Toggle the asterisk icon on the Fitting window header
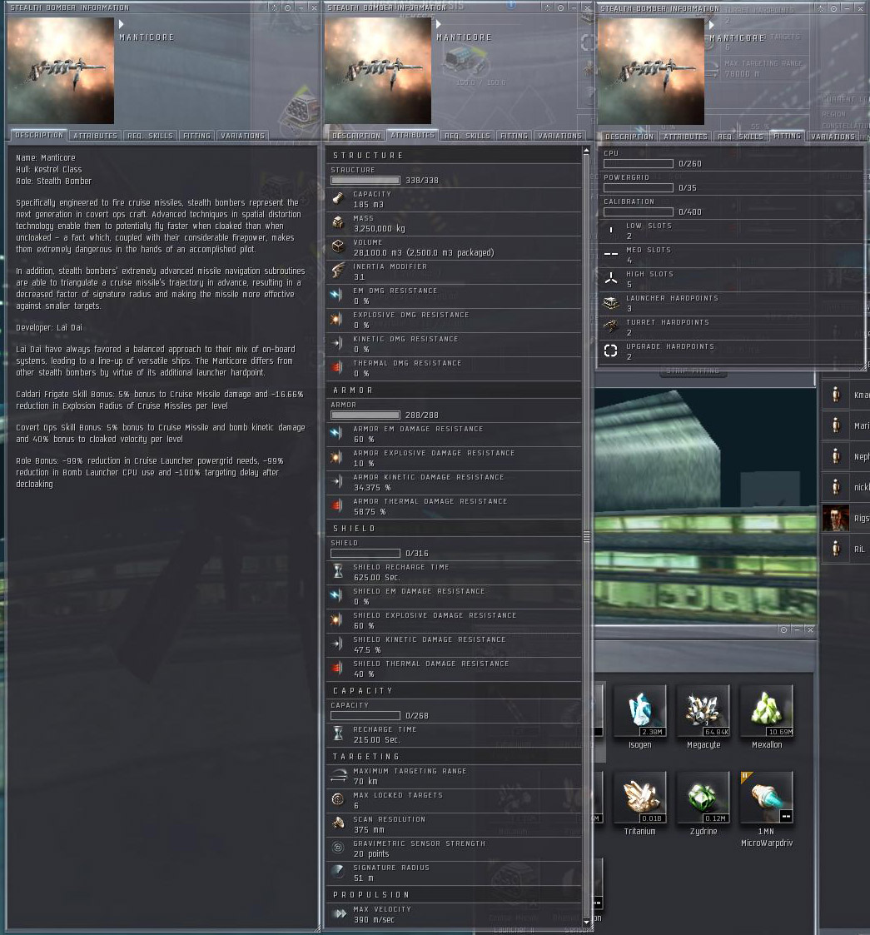Screen dimensions: 870x935 821,8
